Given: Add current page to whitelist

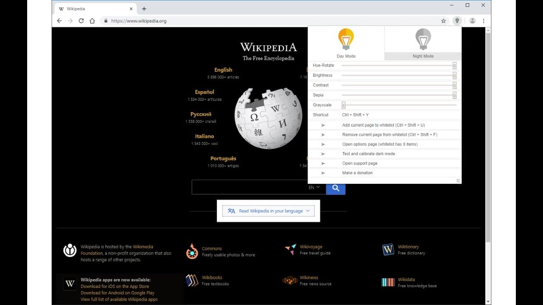Looking at the screenshot, I should pos(384,125).
